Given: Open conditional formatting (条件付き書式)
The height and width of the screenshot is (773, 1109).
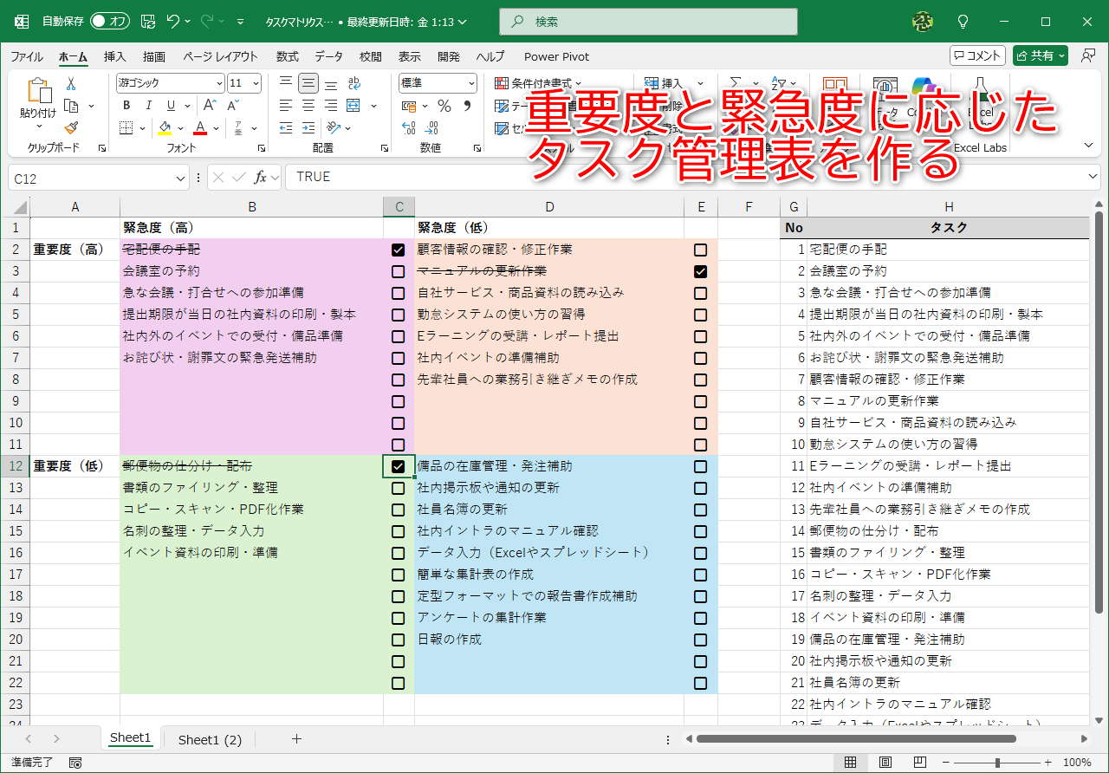Looking at the screenshot, I should [532, 83].
